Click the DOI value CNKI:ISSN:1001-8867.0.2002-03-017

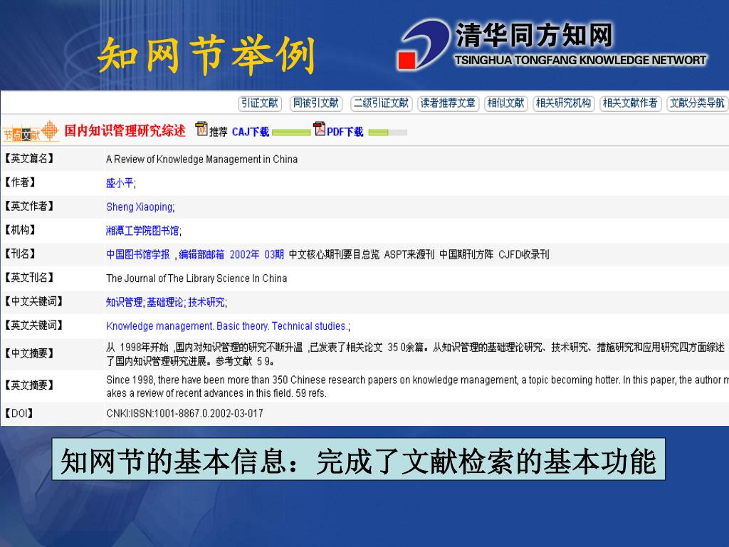coord(184,414)
